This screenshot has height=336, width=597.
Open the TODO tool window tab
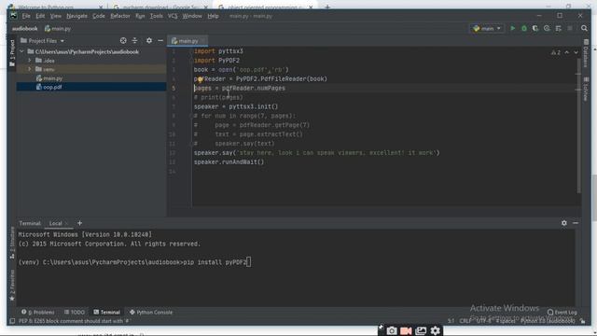tap(75, 312)
